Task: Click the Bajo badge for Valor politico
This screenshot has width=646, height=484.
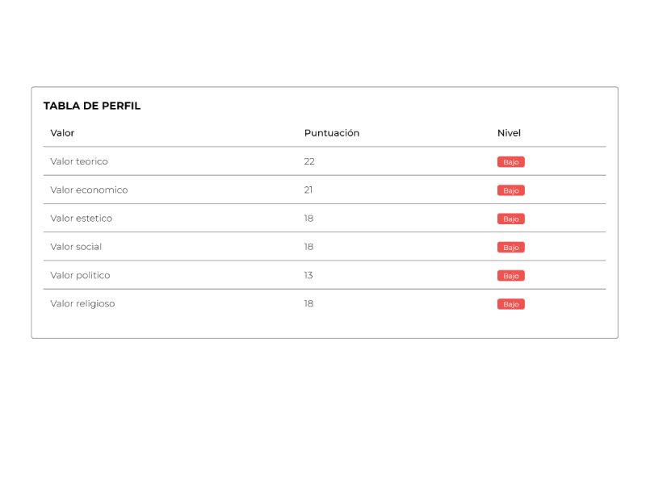Action: coord(511,276)
